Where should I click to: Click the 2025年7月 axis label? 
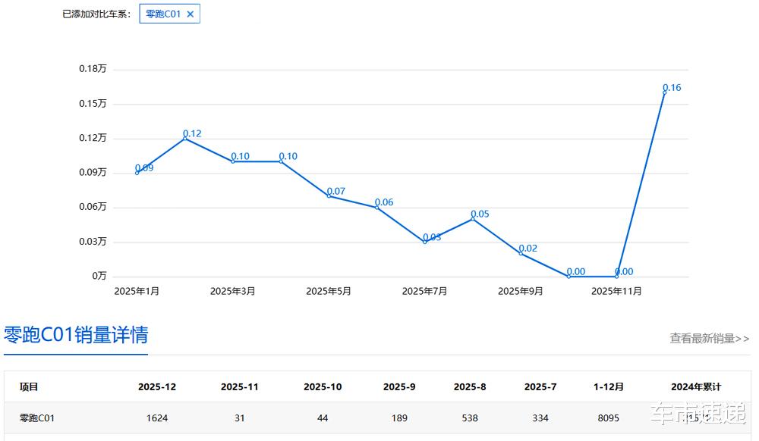pos(424,291)
